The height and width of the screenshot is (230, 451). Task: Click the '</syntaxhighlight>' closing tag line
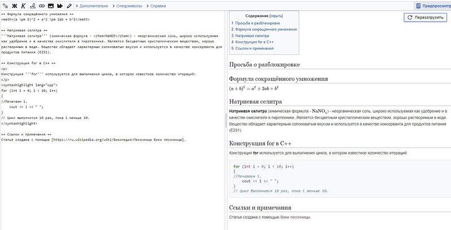[x=19, y=123]
